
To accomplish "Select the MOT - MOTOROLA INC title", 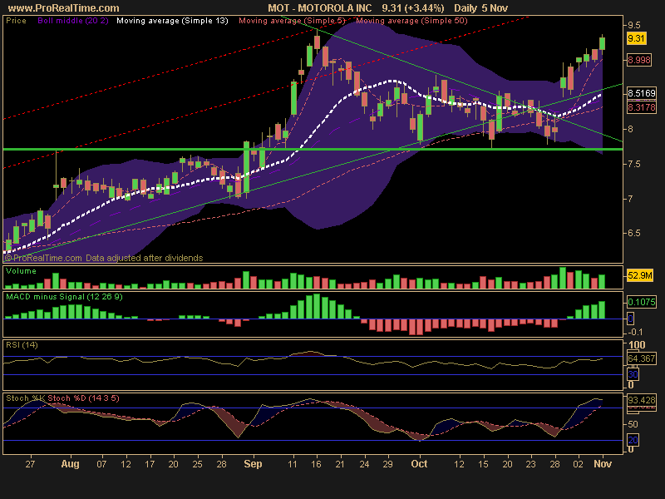I will coord(320,8).
